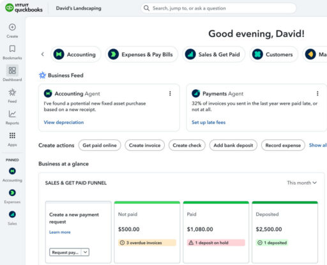Click the deposit on hold warning icon
The image size is (327, 265).
coord(191,243)
